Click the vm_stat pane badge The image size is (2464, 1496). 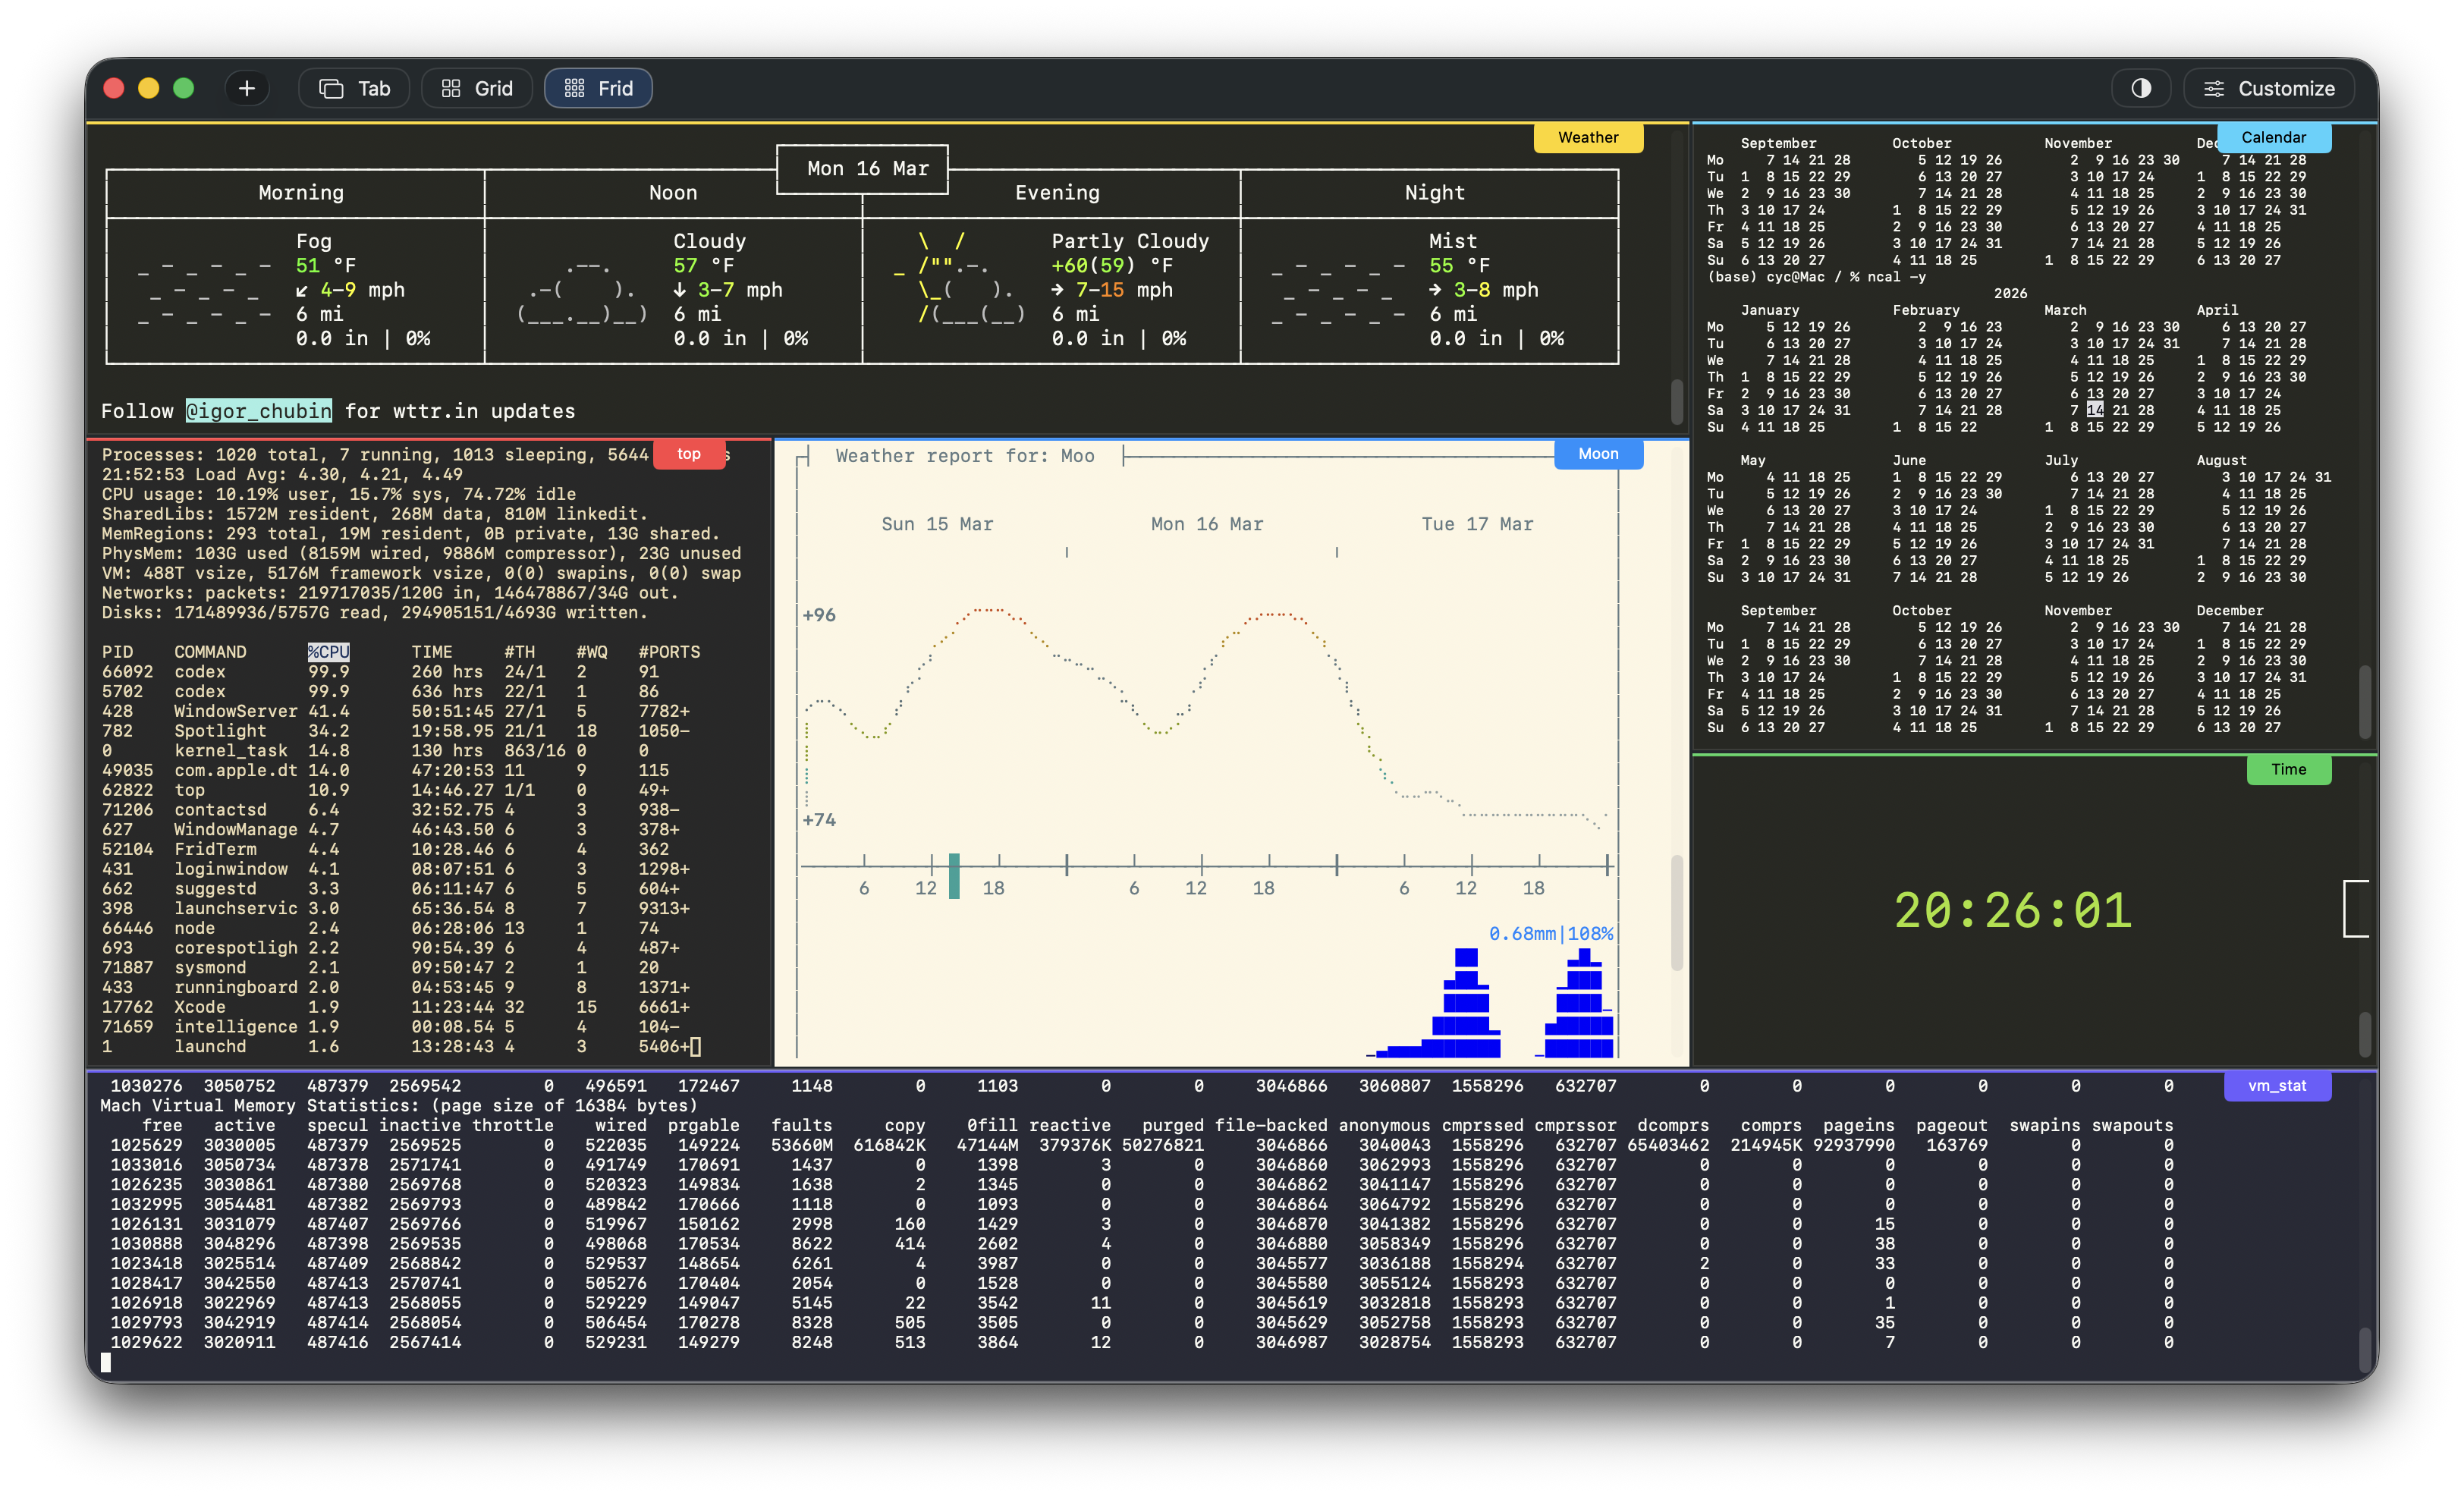tap(2278, 1085)
